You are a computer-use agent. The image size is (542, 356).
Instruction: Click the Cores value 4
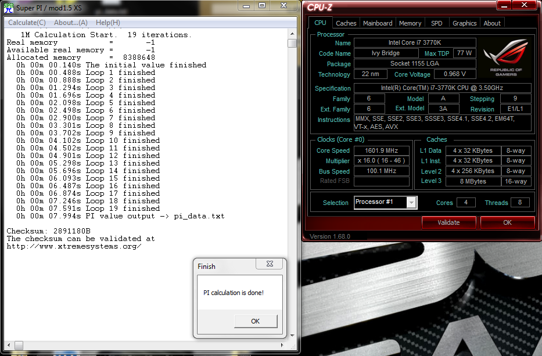click(466, 202)
